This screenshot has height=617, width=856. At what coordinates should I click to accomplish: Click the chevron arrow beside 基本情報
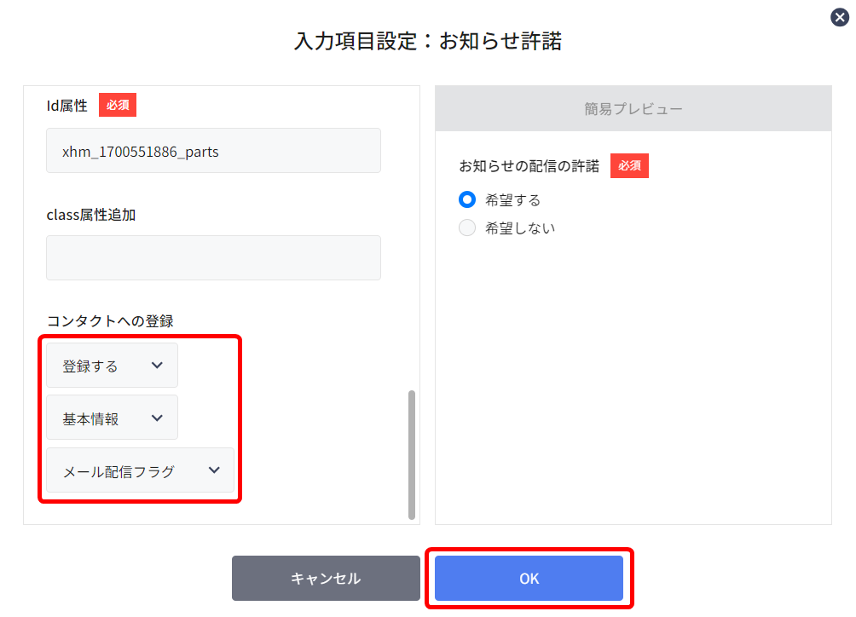(x=157, y=418)
